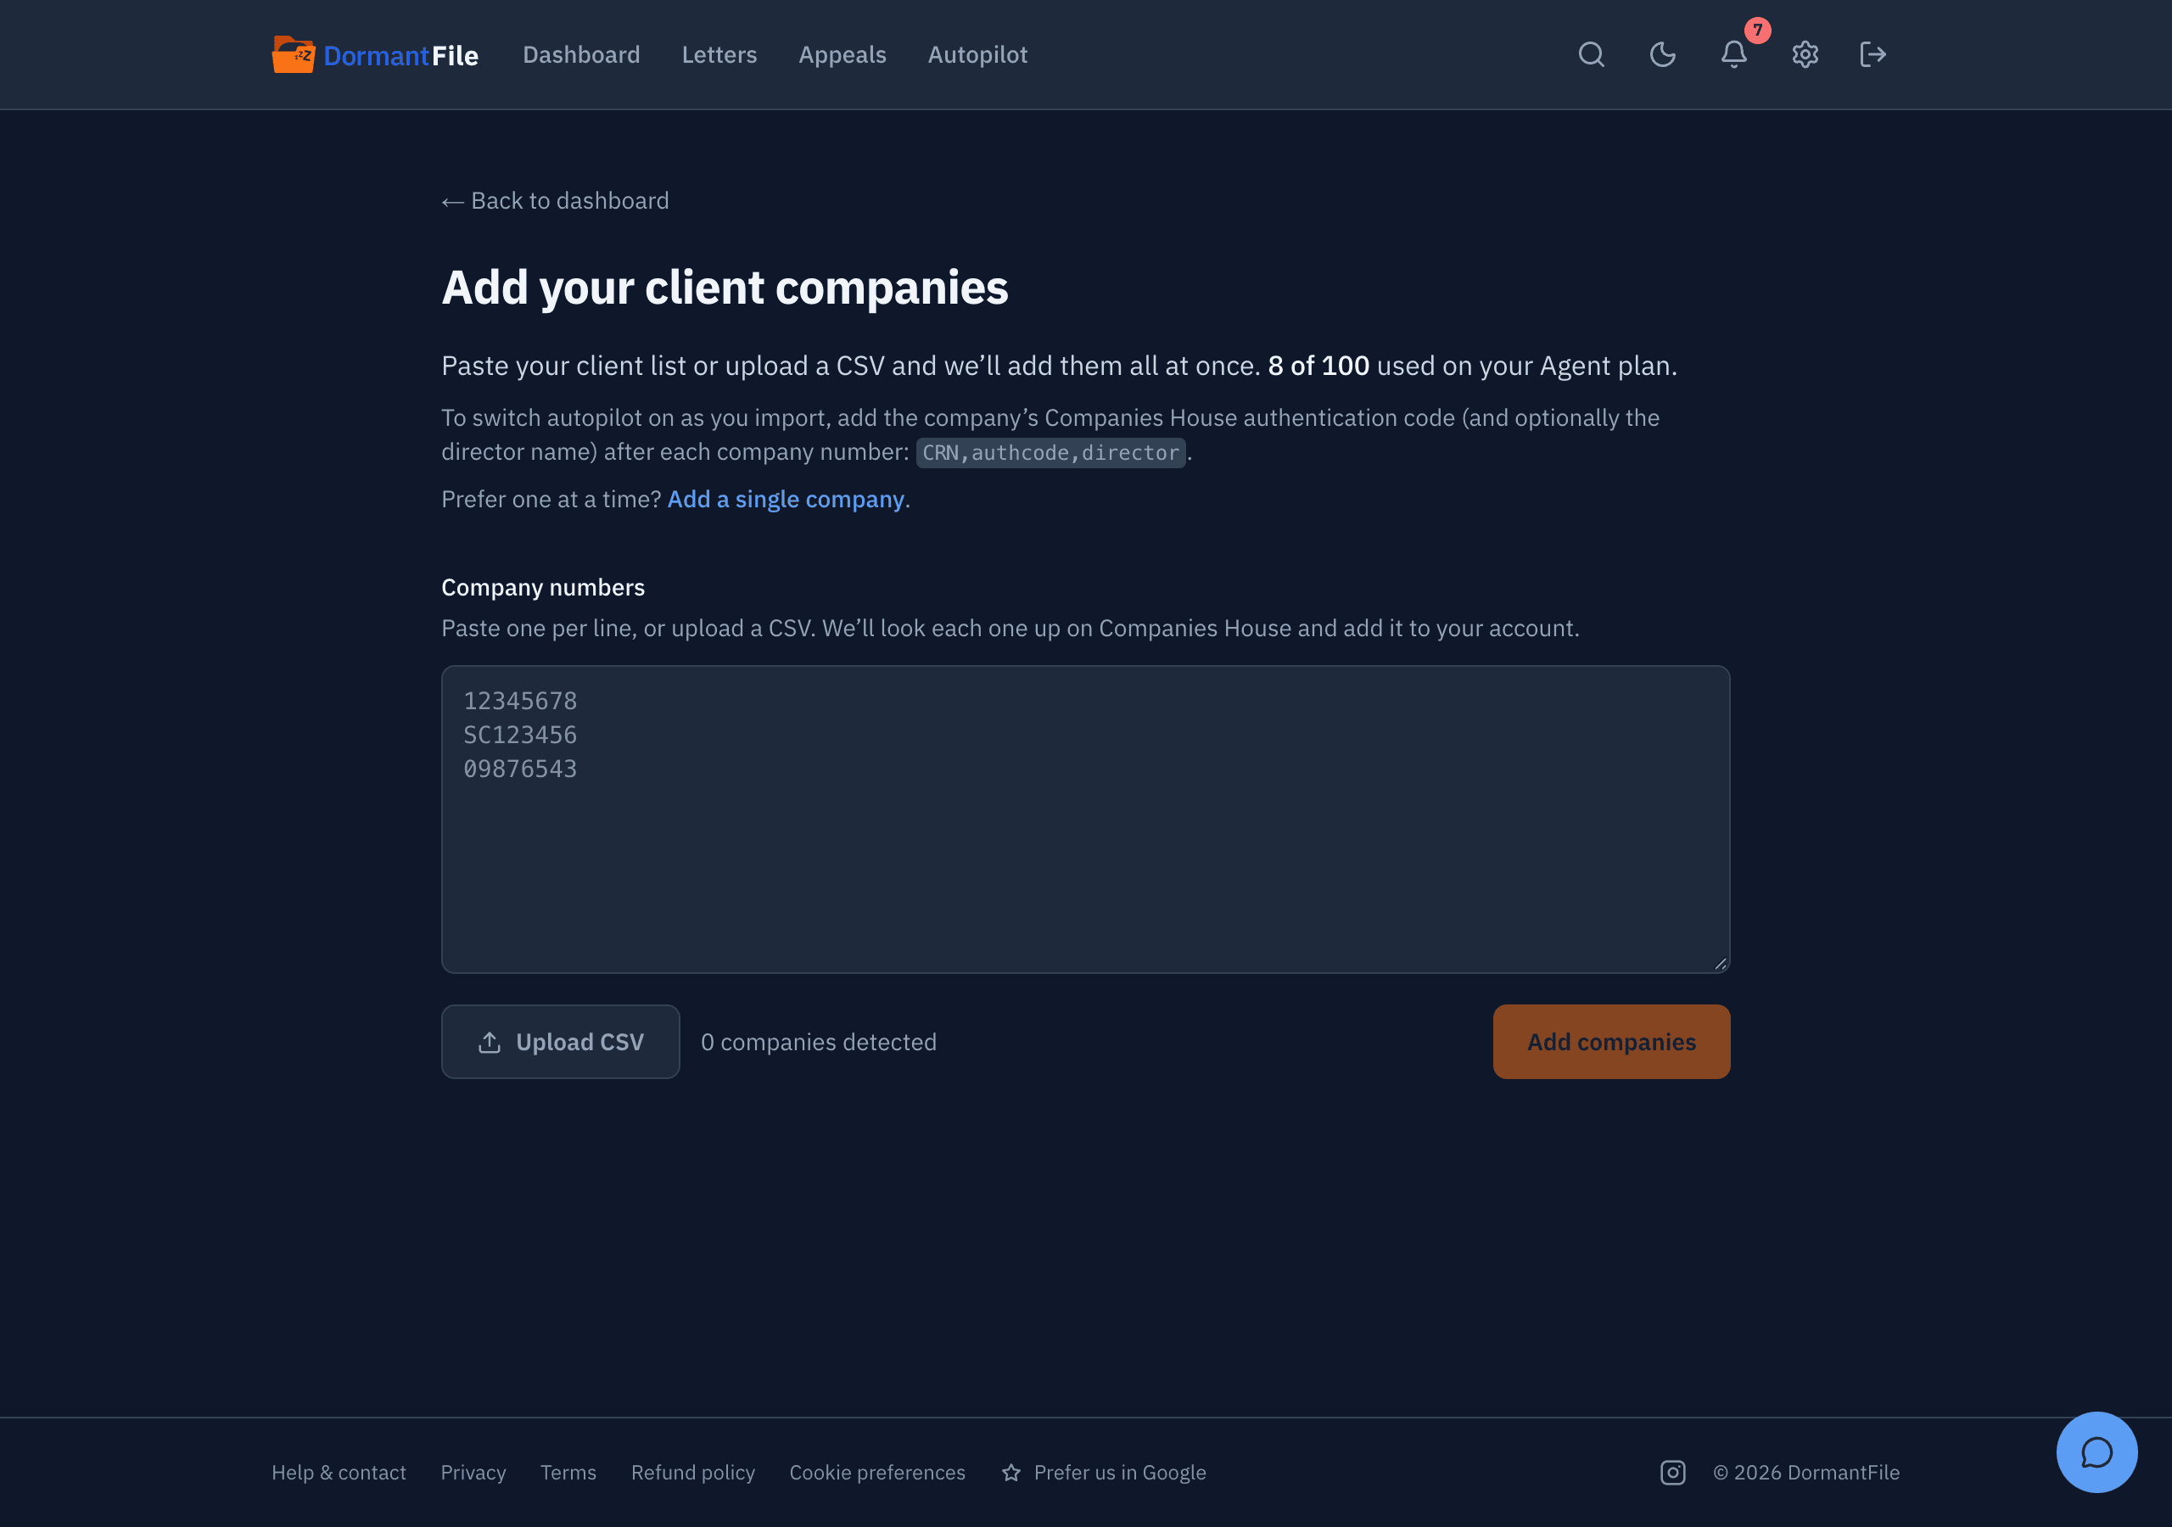The image size is (2172, 1527).
Task: Click the DormantFile brand name
Action: 401,56
